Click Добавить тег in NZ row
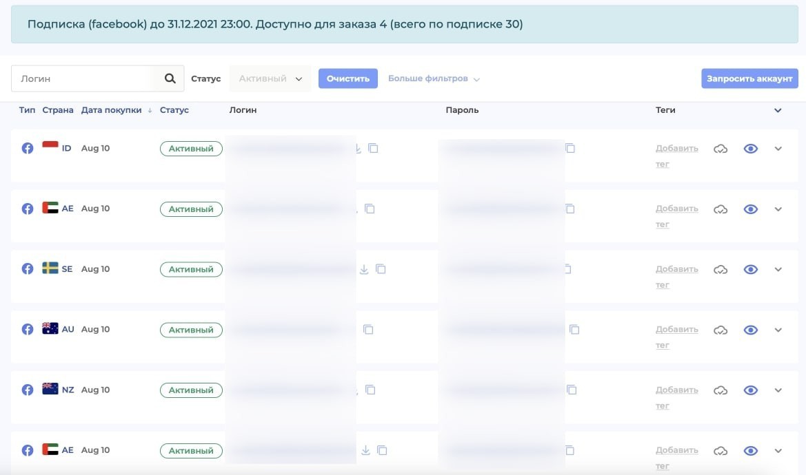806x475 pixels. 676,397
